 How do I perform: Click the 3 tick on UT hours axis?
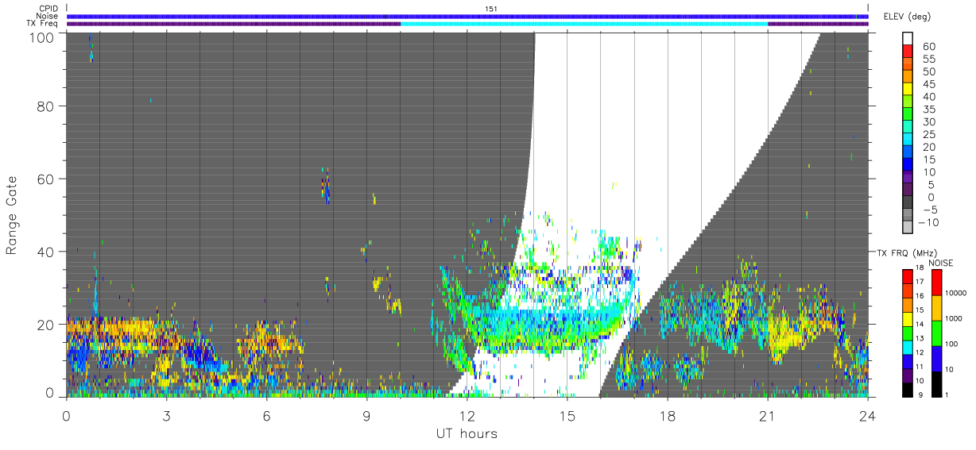[x=167, y=415]
